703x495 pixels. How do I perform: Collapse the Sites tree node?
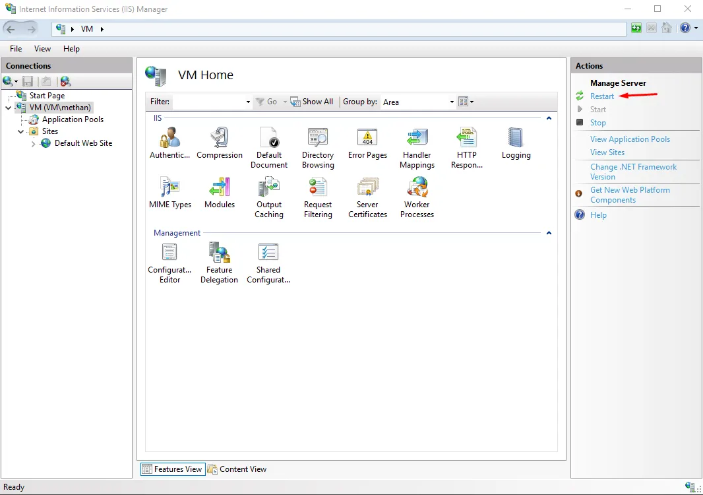pos(21,131)
